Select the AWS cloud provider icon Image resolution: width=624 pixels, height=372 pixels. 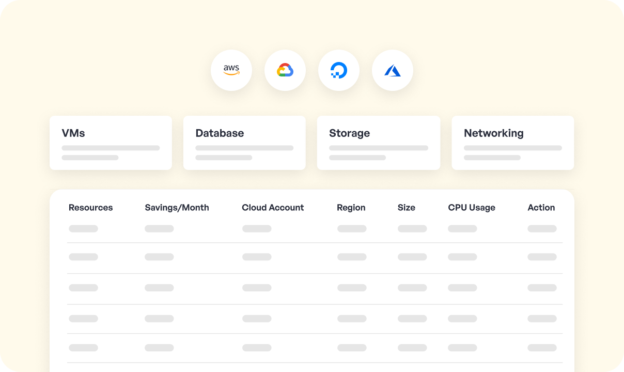pyautogui.click(x=231, y=70)
